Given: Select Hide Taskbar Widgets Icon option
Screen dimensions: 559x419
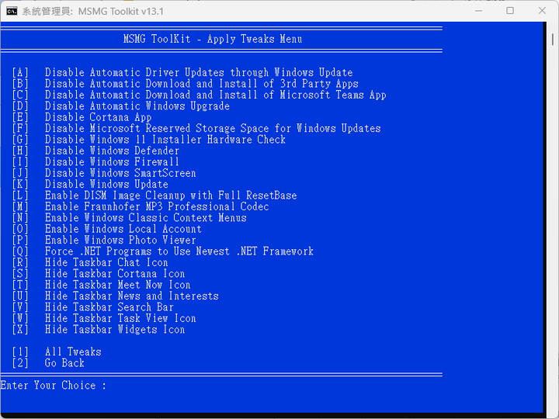Looking at the screenshot, I should click(x=99, y=330).
